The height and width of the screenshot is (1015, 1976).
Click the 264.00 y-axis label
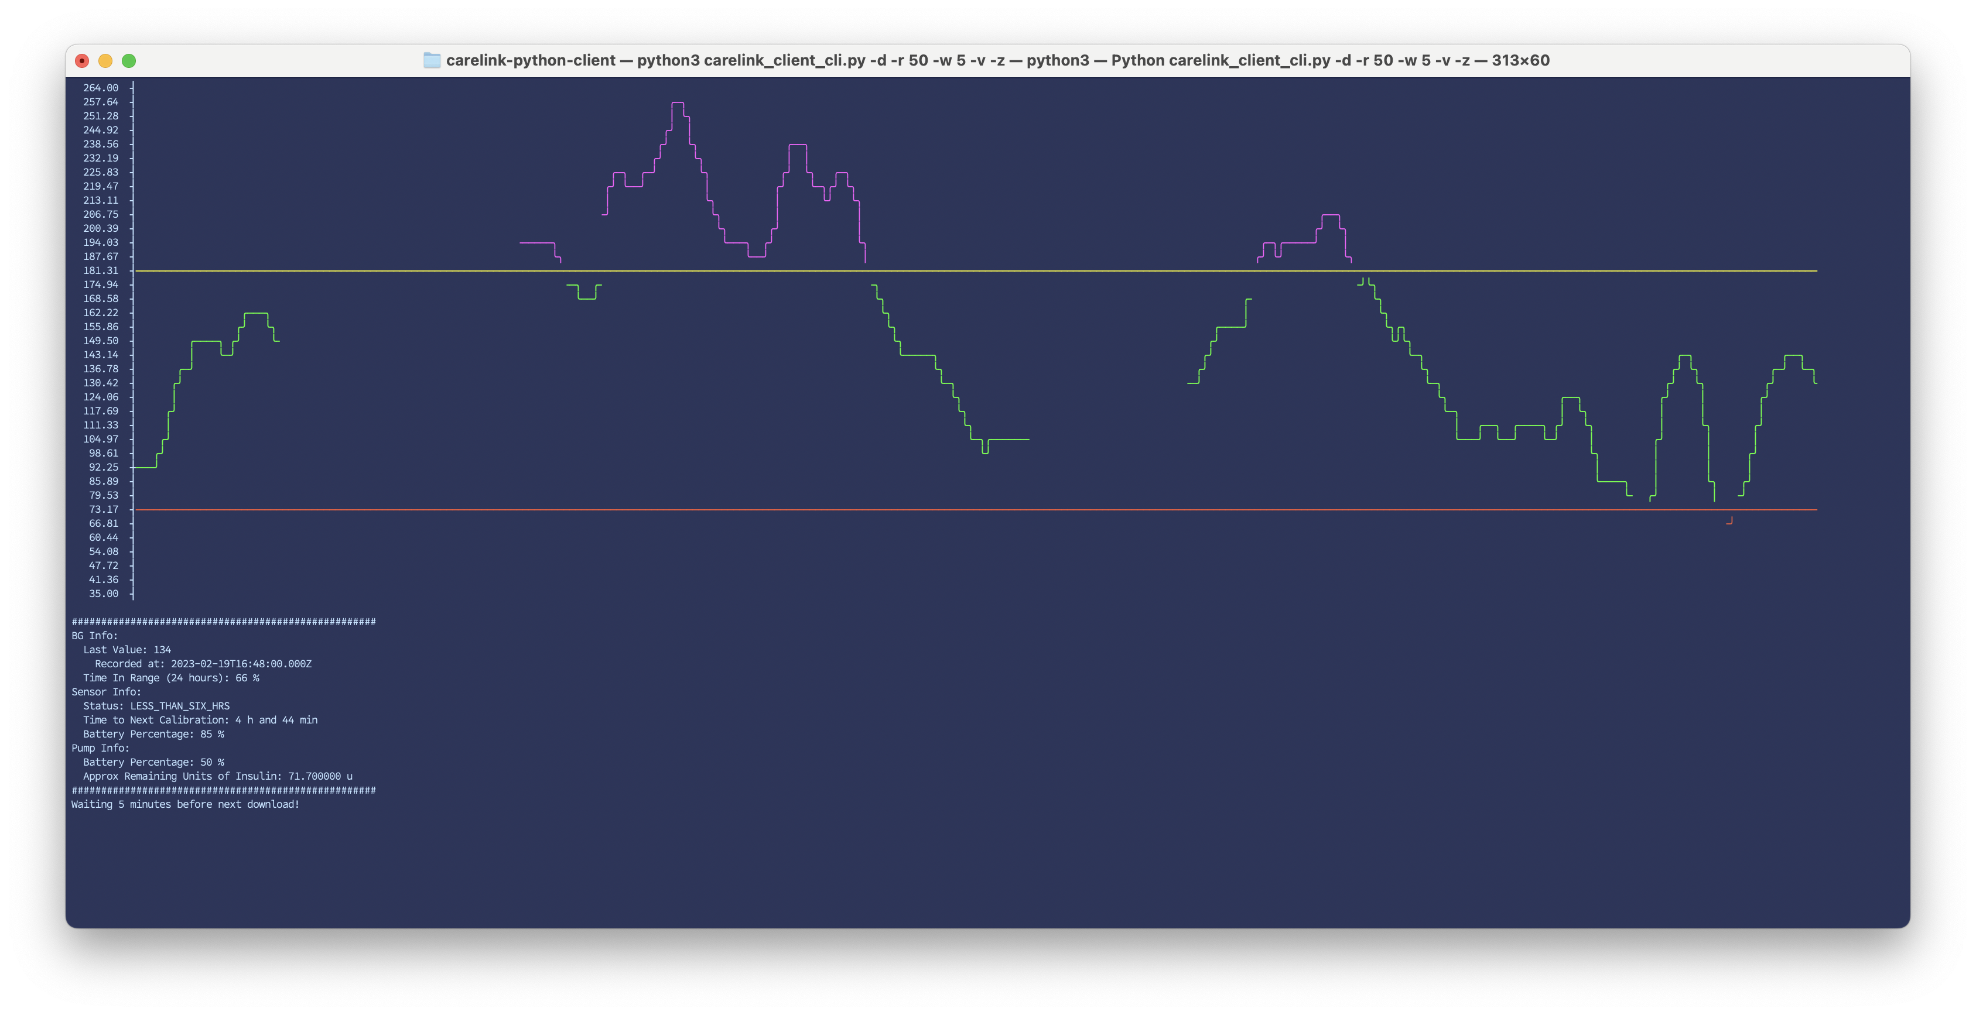101,88
